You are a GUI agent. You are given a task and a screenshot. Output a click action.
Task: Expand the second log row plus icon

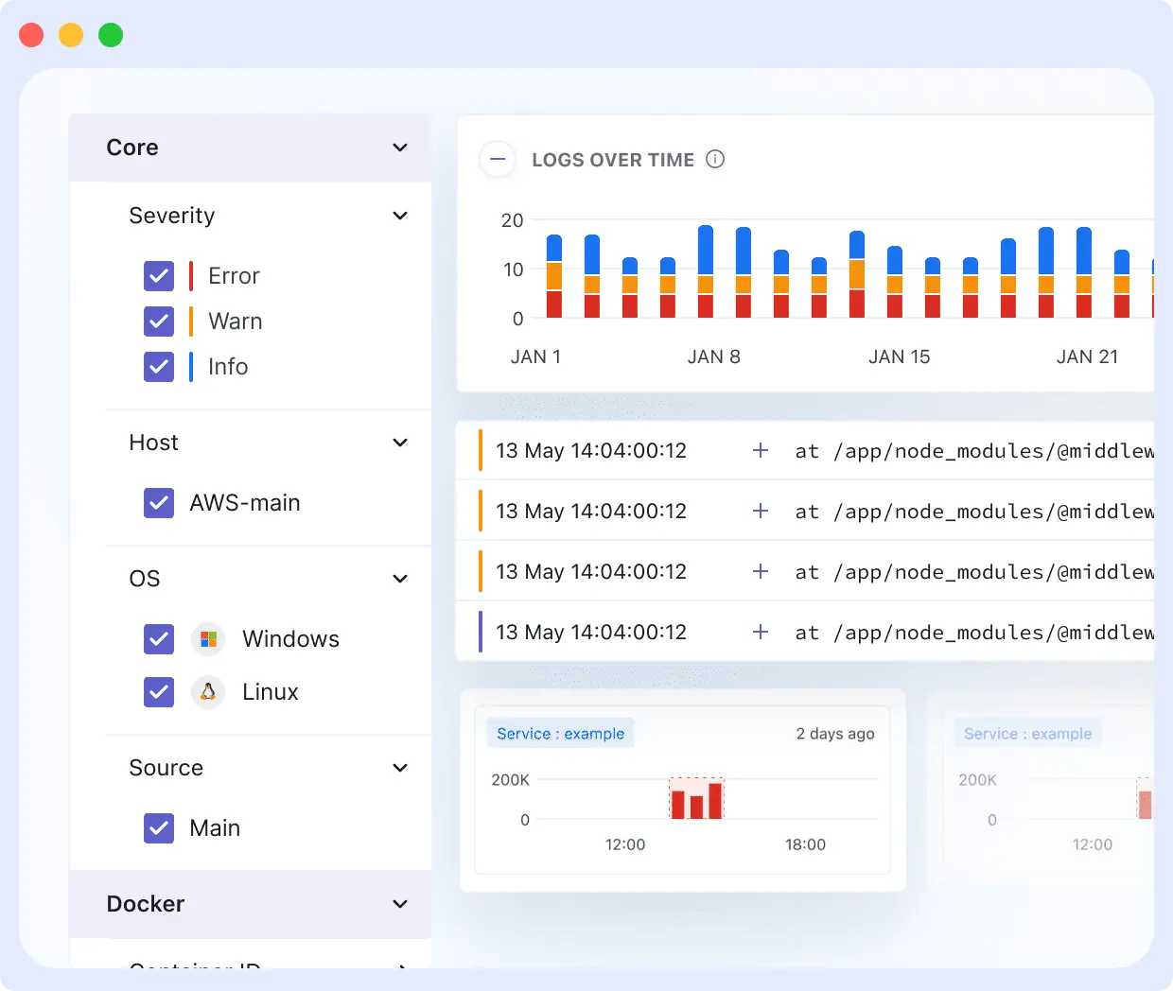click(x=760, y=512)
